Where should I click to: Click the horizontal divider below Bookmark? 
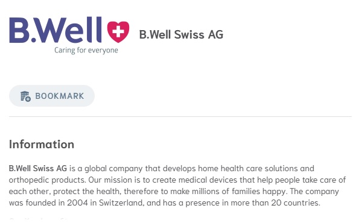180,117
